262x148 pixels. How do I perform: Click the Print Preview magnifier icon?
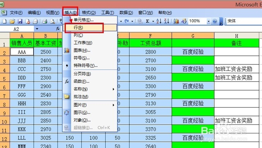click(53, 21)
